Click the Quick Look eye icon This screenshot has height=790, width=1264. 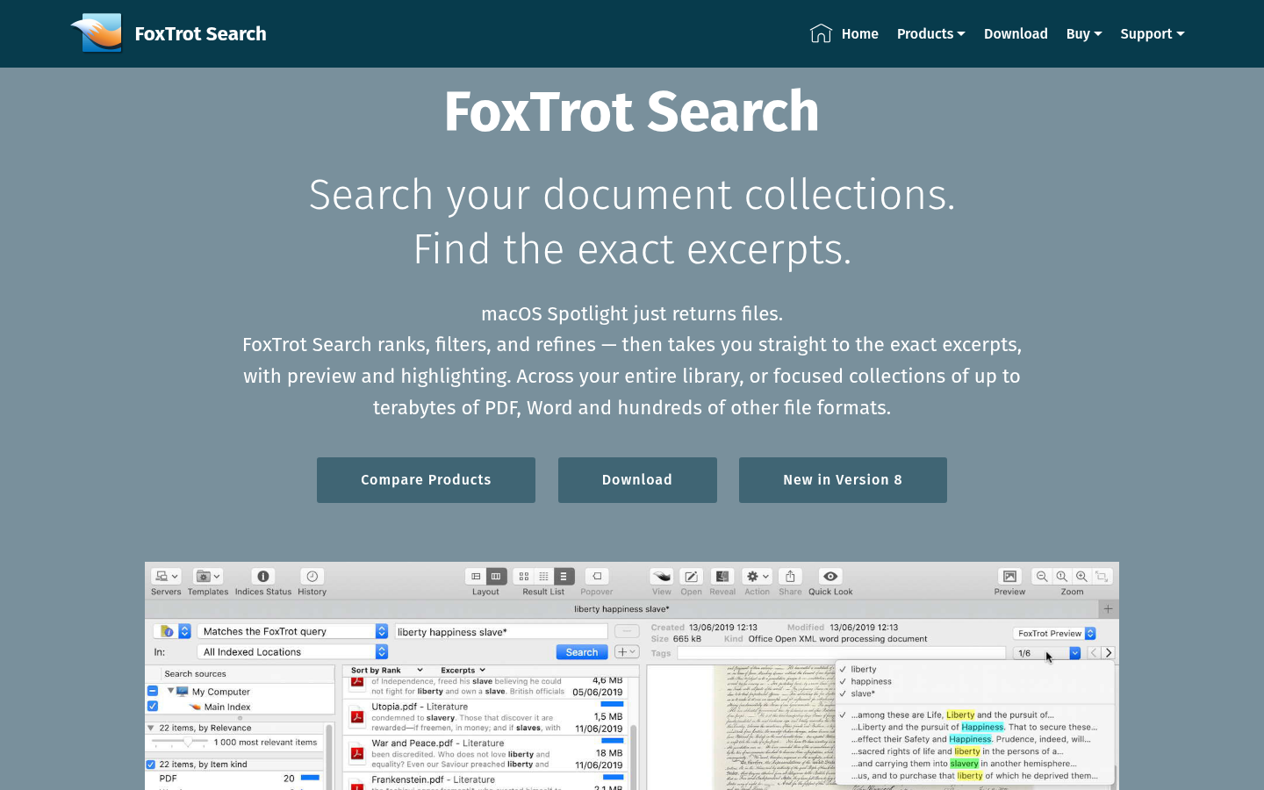[830, 577]
